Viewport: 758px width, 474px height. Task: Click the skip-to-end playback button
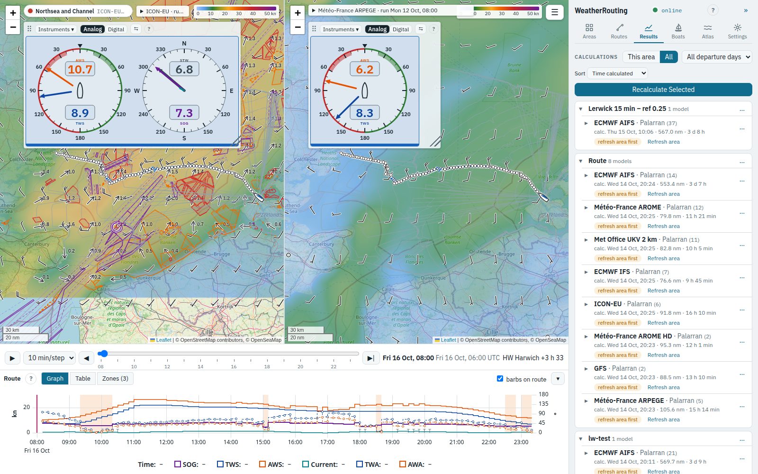click(x=370, y=358)
